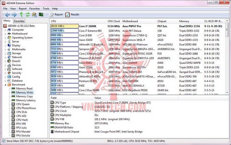Open the Tools menu

tap(46, 9)
